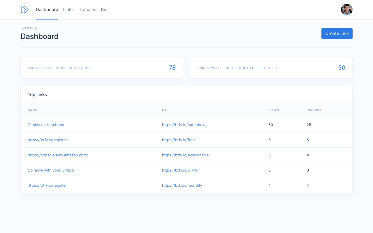Open the Links tab
The height and width of the screenshot is (233, 373).
[68, 10]
